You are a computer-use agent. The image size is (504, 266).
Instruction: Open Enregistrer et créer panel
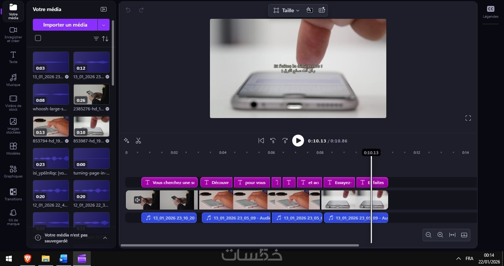point(13,34)
